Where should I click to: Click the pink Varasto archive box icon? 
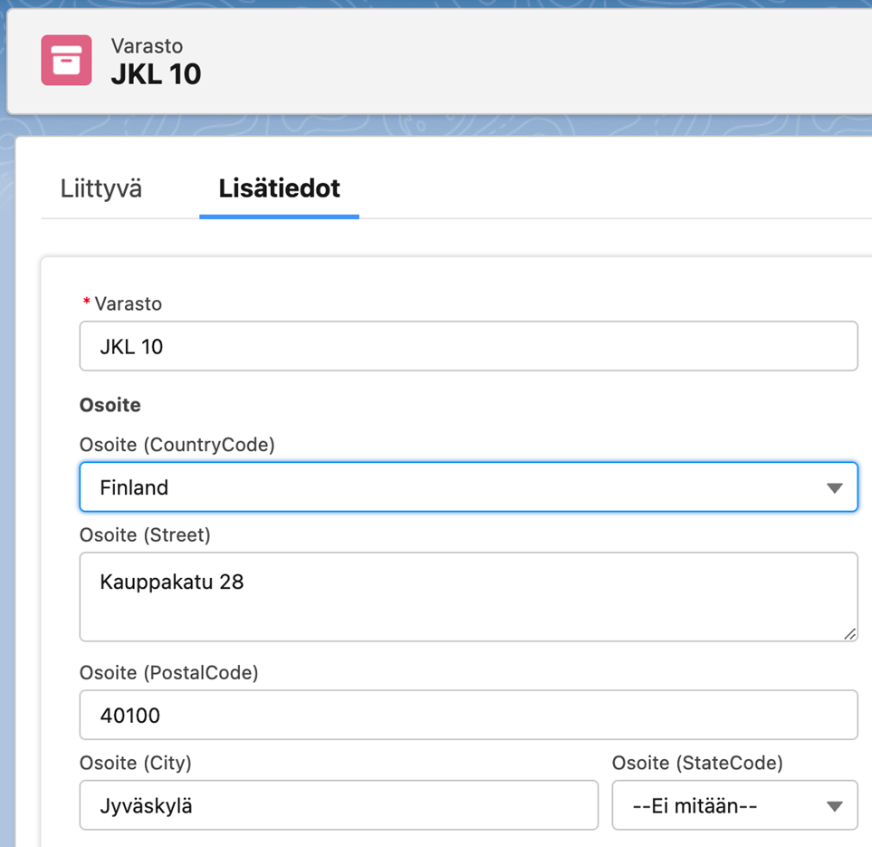pos(66,60)
